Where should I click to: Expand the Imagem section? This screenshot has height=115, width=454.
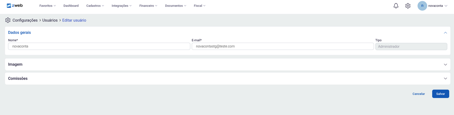point(445,65)
